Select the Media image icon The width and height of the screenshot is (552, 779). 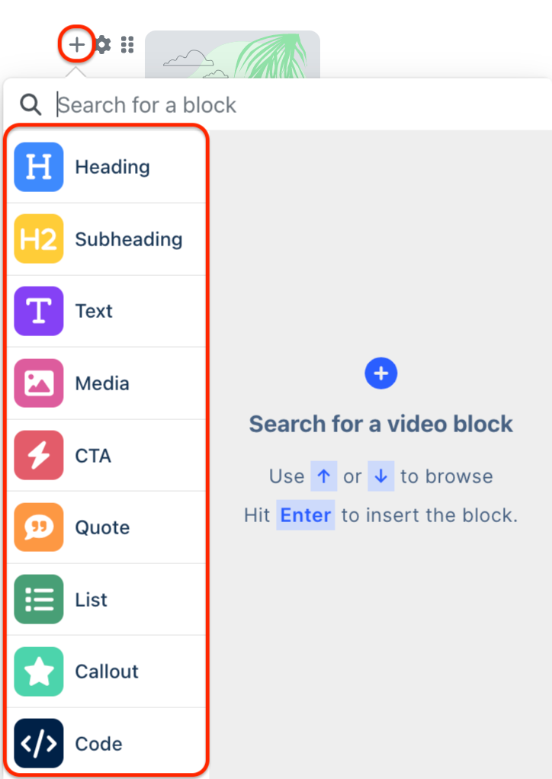click(x=38, y=383)
